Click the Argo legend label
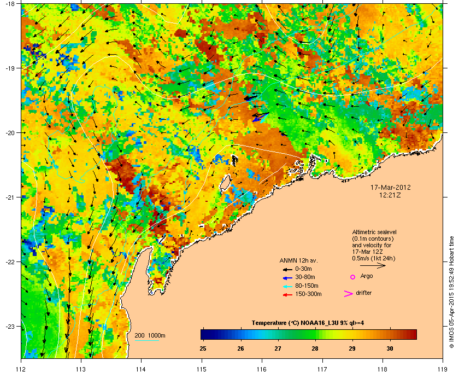This screenshot has height=372, width=459. coord(367,276)
